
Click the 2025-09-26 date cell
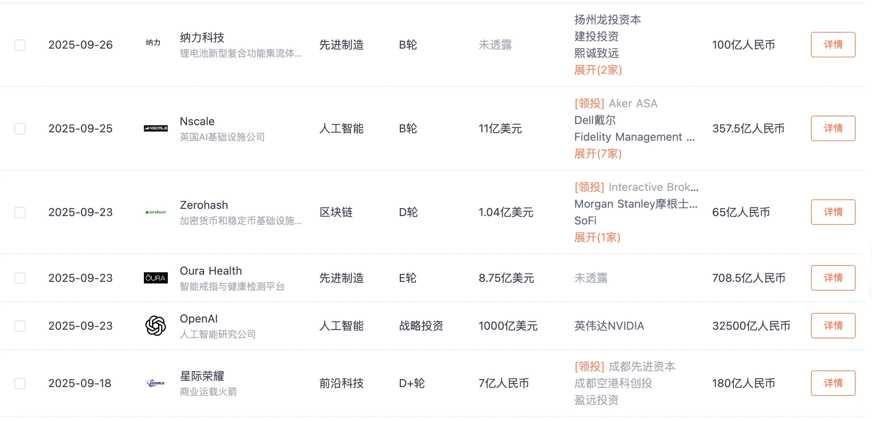[x=81, y=45]
